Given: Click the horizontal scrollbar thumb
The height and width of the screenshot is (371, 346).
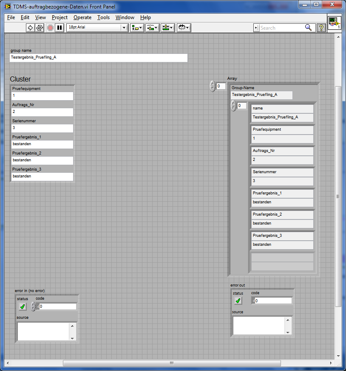Looking at the screenshot, I should pos(172,363).
